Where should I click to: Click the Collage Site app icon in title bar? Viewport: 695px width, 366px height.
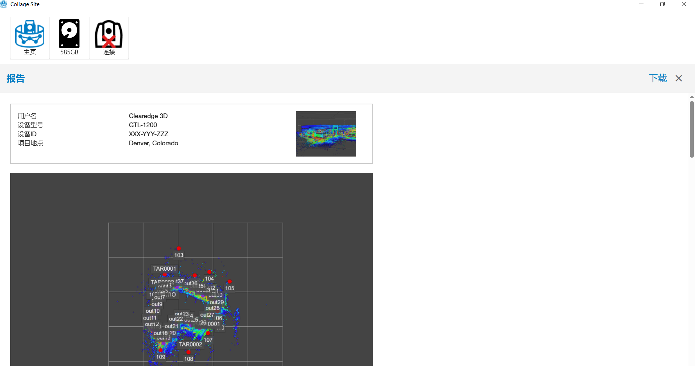[4, 4]
